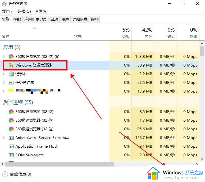Click the vertical scrollbar down arrow
205x182 pixels.
pos(202,159)
